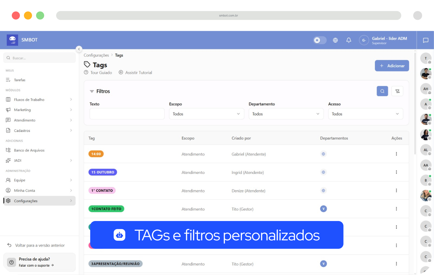Select the 15 OUTUBRO purple tag
This screenshot has height=275, width=434.
[103, 172]
